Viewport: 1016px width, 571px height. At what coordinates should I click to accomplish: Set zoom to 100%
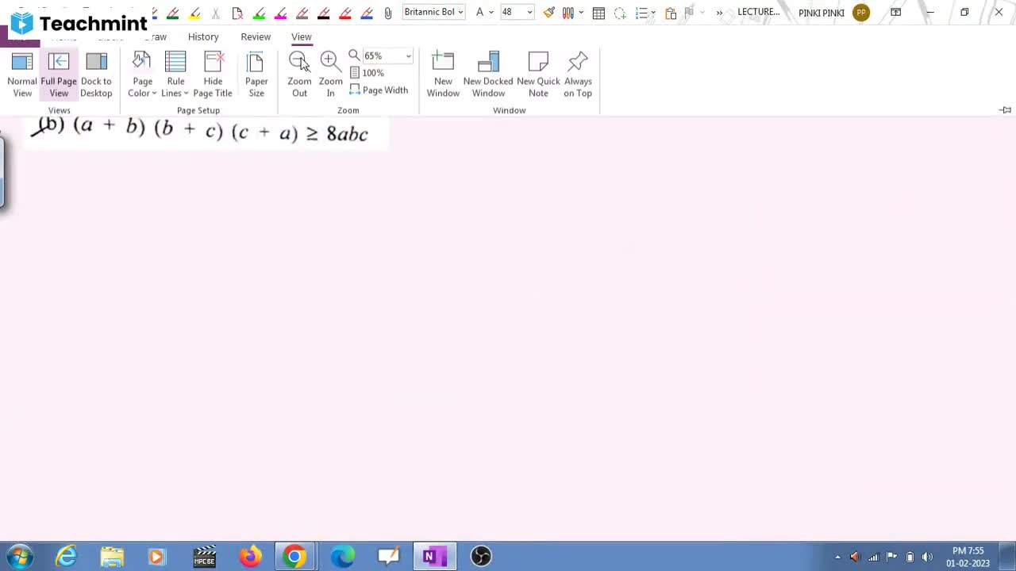tap(368, 73)
